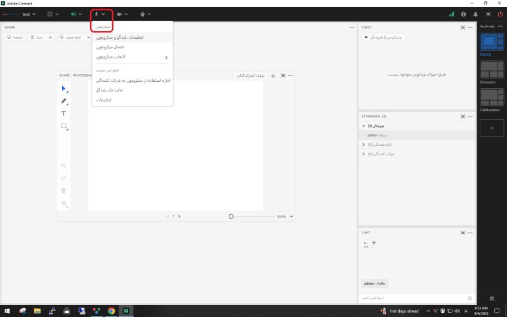
Task: Select the whiteboard Text tool
Action: [x=63, y=113]
